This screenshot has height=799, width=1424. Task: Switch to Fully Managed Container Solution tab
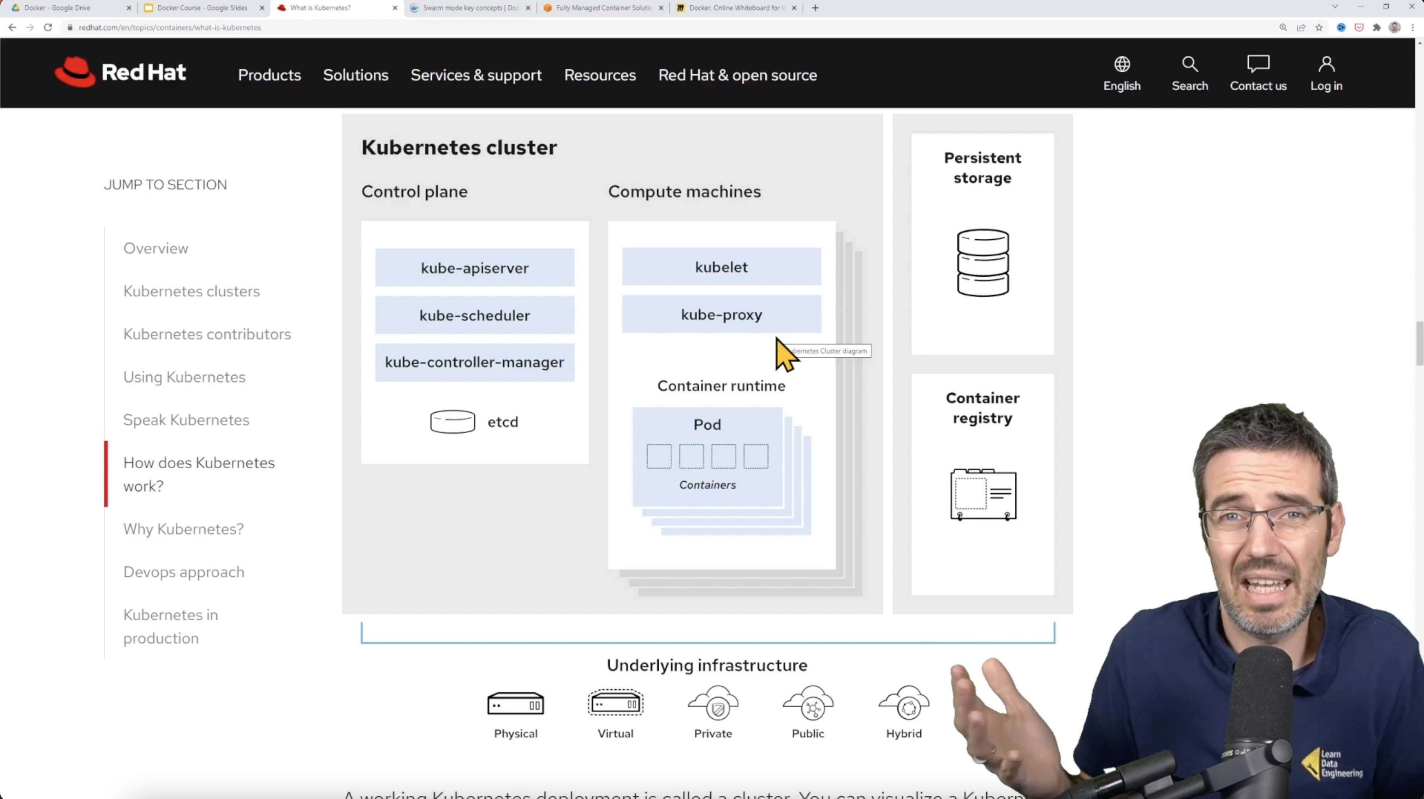[x=603, y=8]
